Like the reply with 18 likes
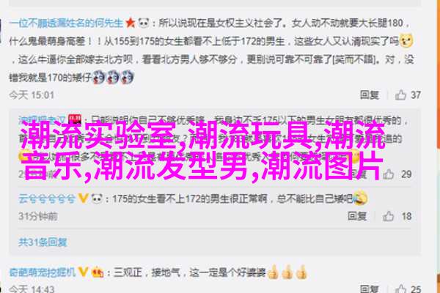440x293 pixels. pyautogui.click(x=389, y=216)
